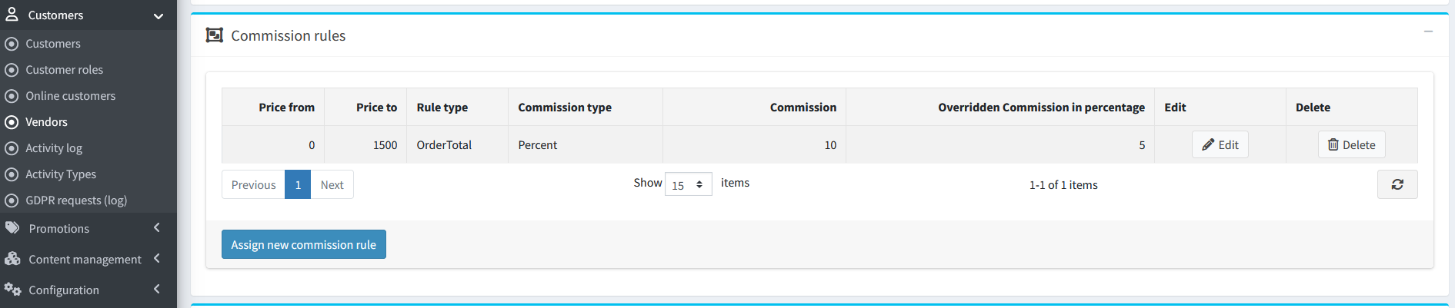
Task: Select page 1 in the pagination
Action: point(298,184)
